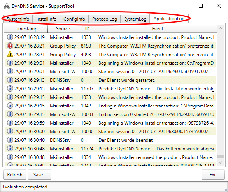
Task: Sort by the Source column header
Action: pos(63,29)
